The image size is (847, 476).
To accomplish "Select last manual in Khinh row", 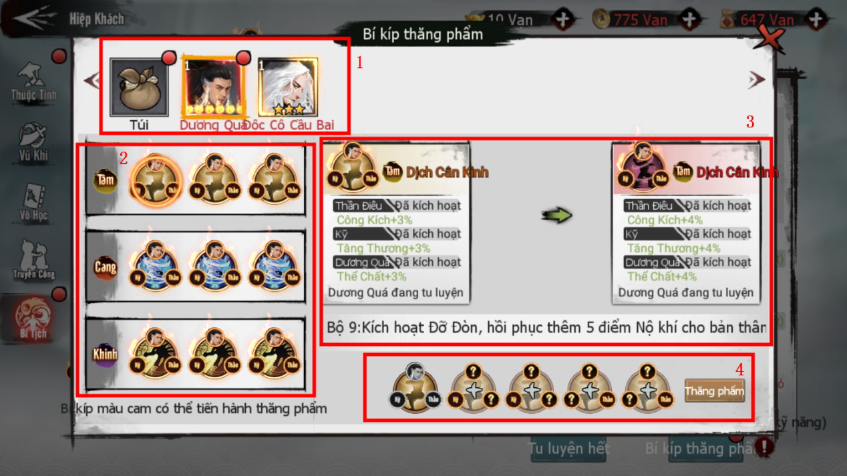I will pyautogui.click(x=274, y=353).
